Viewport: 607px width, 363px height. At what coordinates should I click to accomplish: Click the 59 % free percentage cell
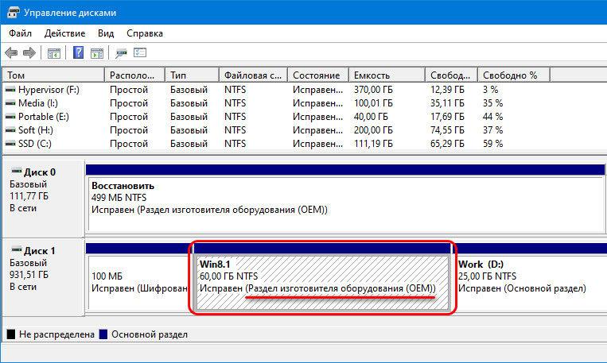pyautogui.click(x=492, y=144)
